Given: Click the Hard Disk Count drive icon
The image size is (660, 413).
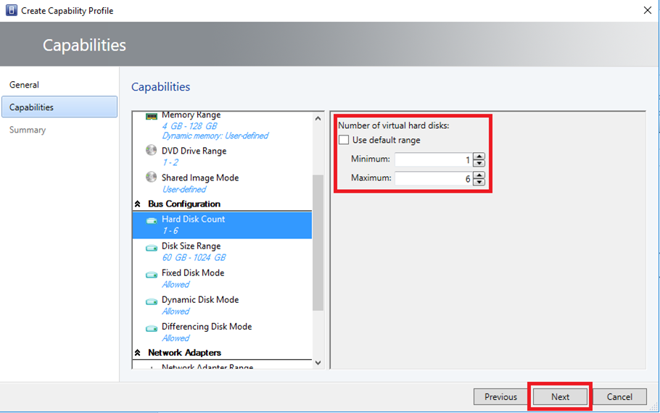Looking at the screenshot, I should click(151, 221).
